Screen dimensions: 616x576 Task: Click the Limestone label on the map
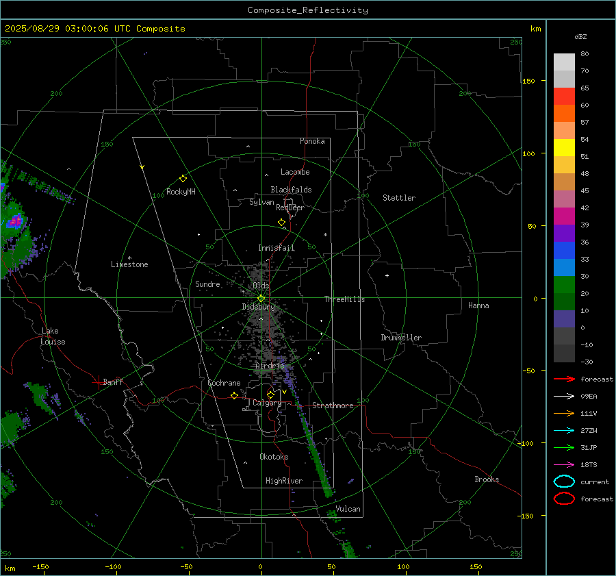tap(129, 264)
